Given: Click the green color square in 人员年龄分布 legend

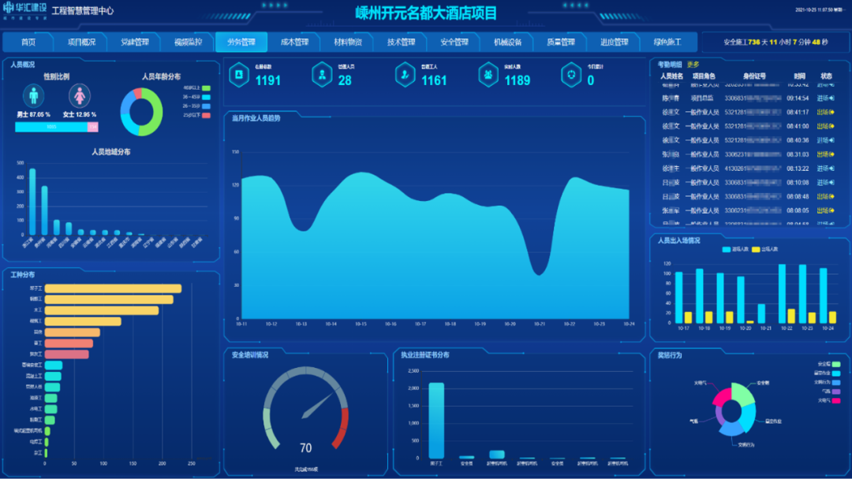Looking at the screenshot, I should tap(204, 88).
